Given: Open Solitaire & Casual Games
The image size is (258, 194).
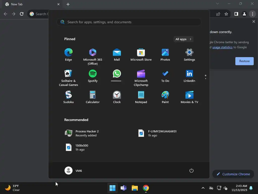Looking at the screenshot, I should (69, 78).
